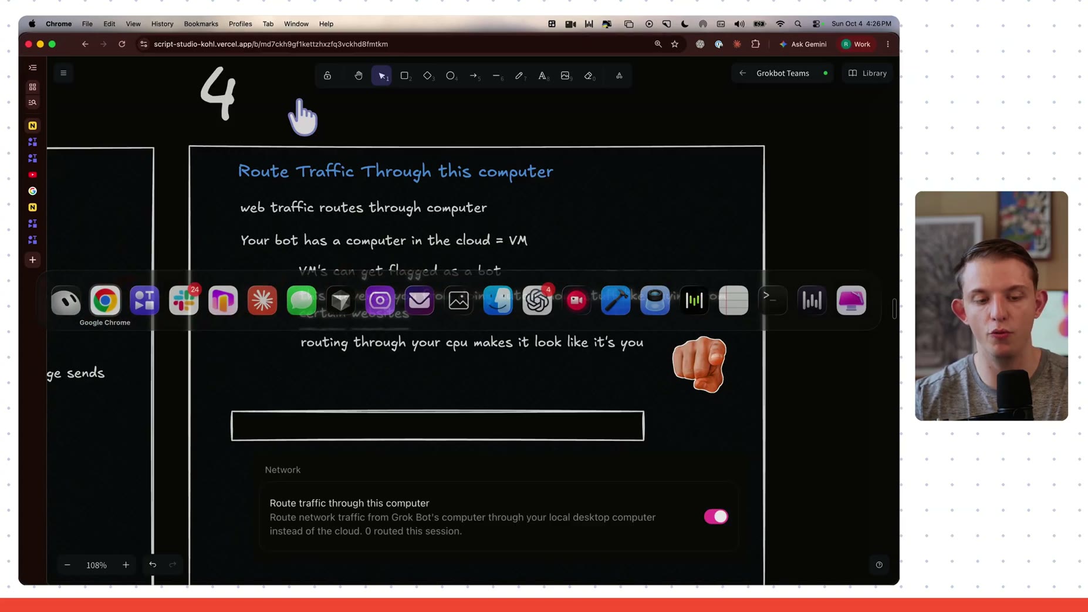Screen dimensions: 1088x612
Task: Expand Chrome's three-dot options menu
Action: tap(887, 44)
